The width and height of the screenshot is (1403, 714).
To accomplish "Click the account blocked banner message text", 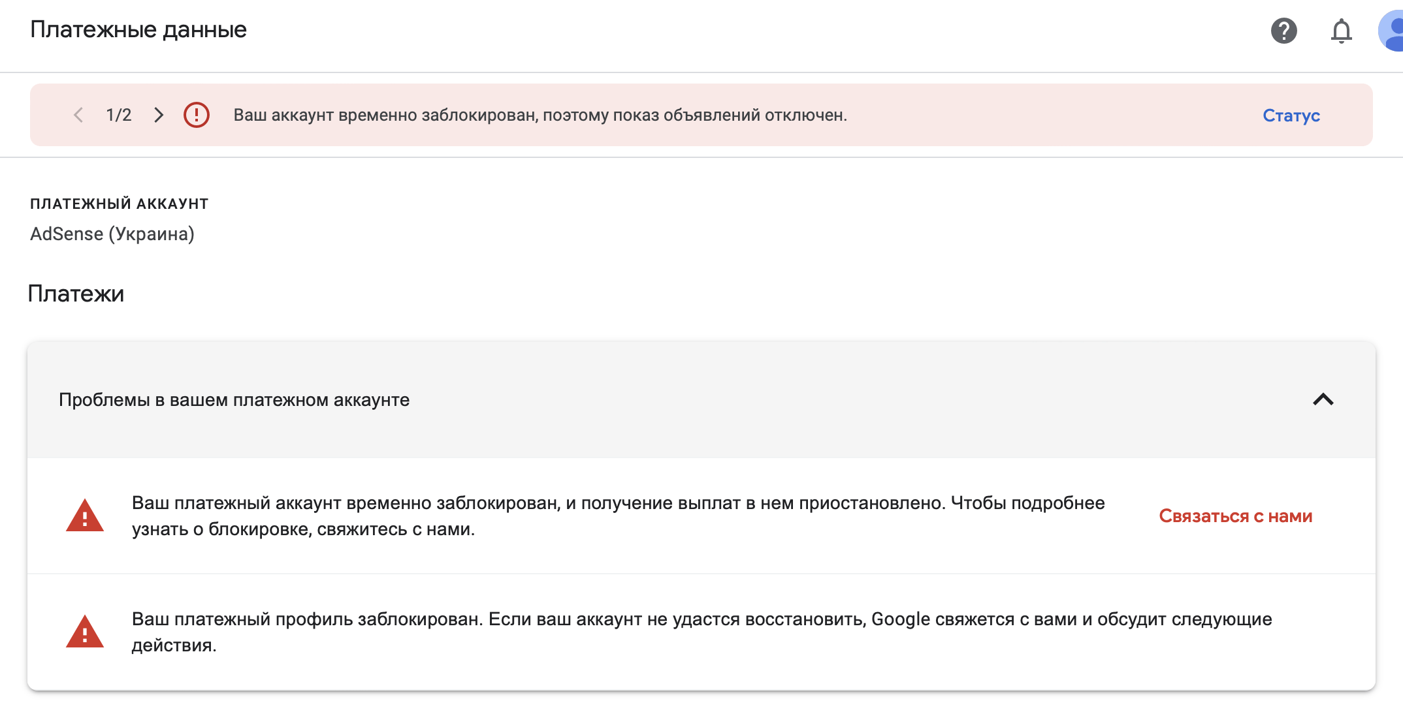I will pyautogui.click(x=540, y=116).
